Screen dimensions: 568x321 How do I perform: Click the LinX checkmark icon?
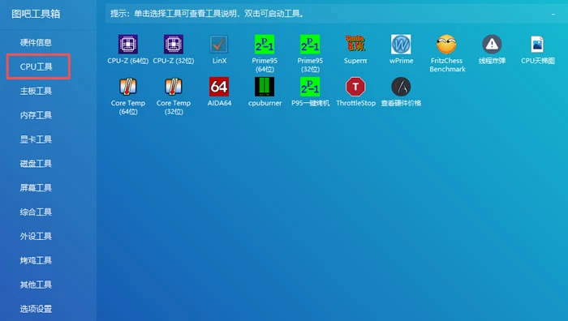pos(219,44)
